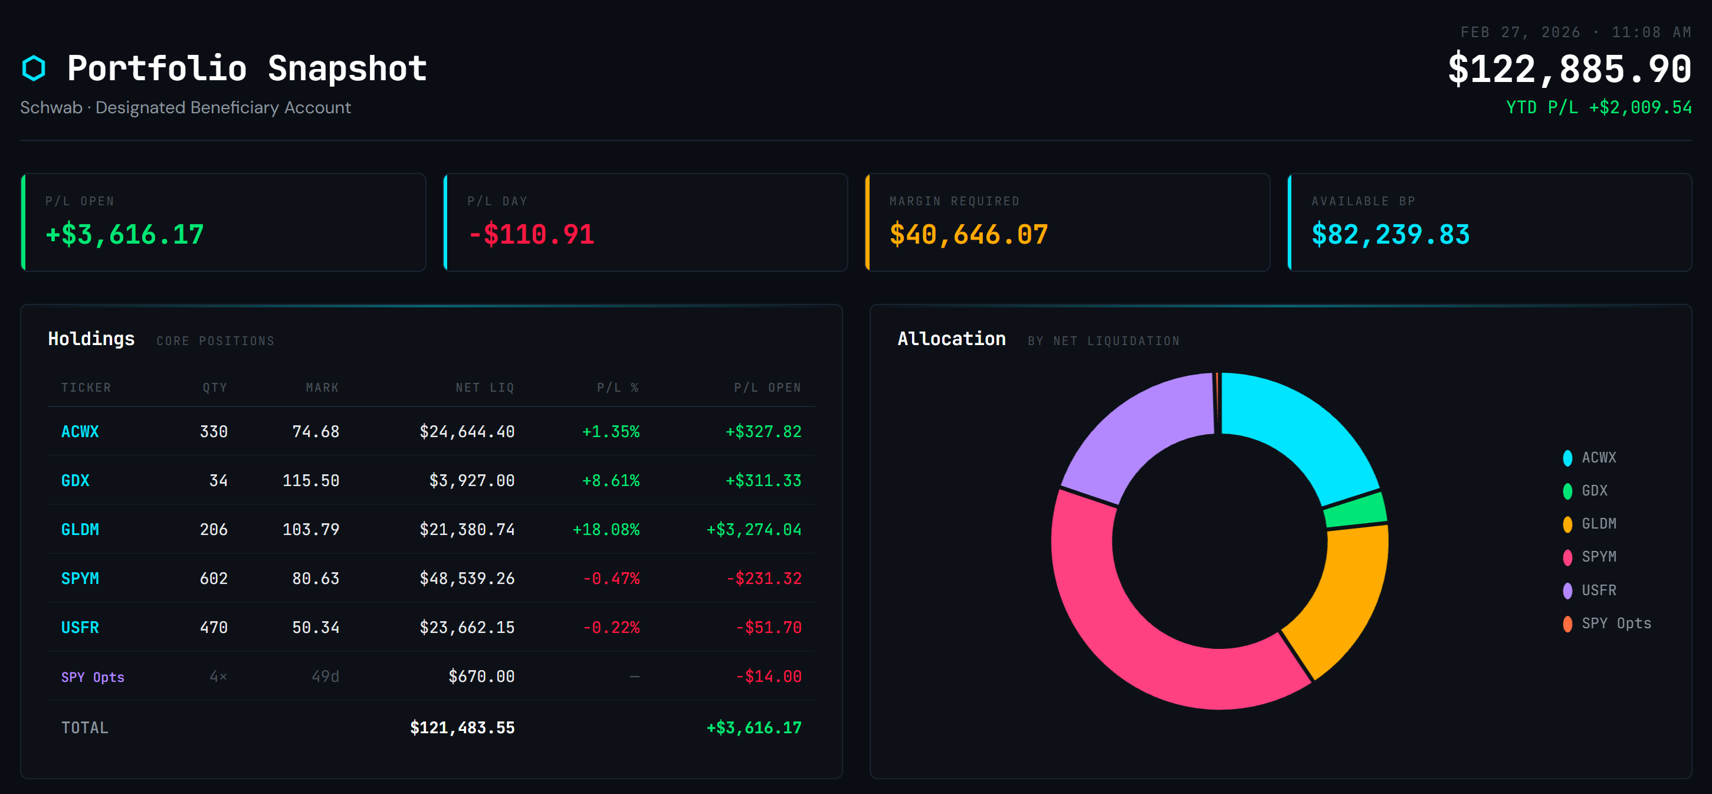Click the orange GLDM legend dot
1712x794 pixels.
[x=1567, y=524]
